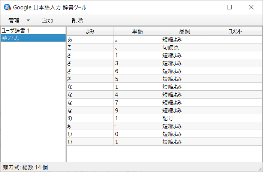
Task: Sort by the コメント column header
Action: pos(235,31)
